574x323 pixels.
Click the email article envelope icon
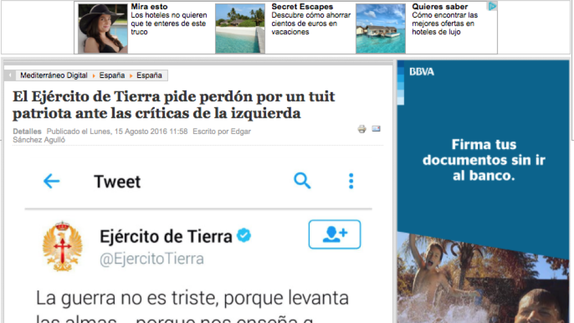click(x=376, y=128)
